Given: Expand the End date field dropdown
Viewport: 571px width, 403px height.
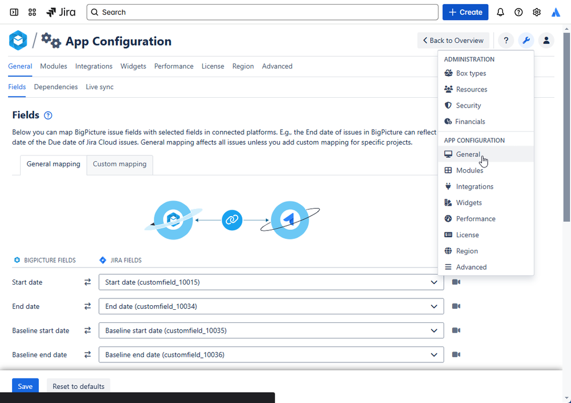Looking at the screenshot, I should coord(271,306).
